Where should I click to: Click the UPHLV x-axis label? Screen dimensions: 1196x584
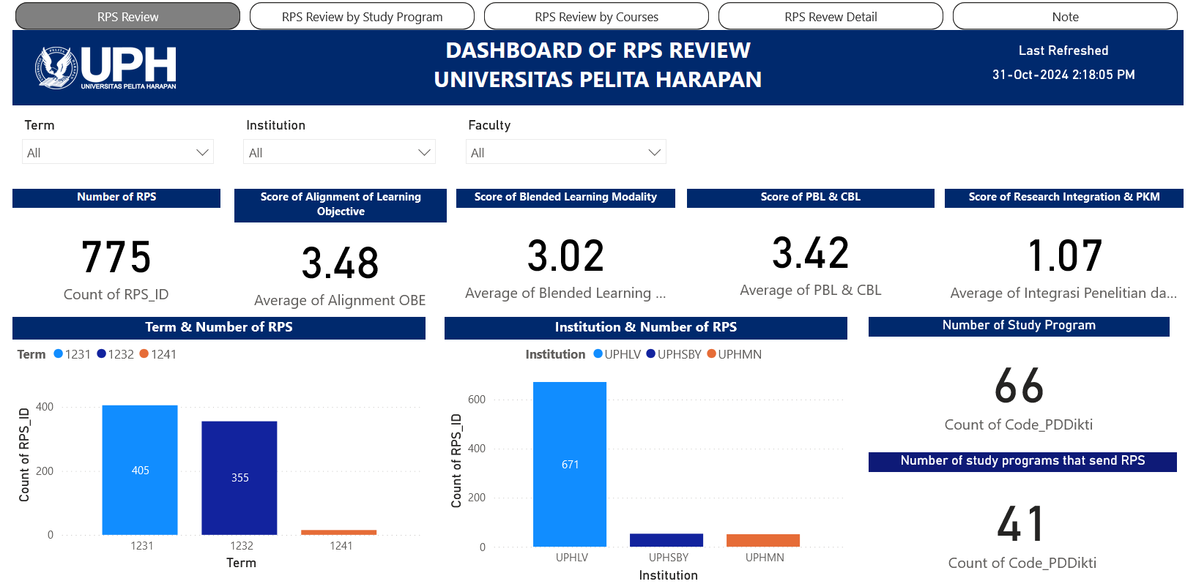pyautogui.click(x=572, y=558)
